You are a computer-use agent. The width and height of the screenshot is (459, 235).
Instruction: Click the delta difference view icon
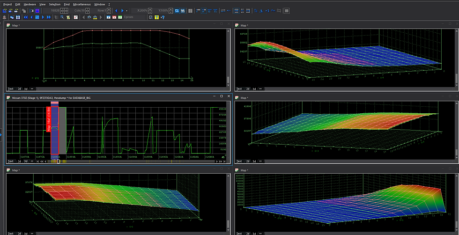coord(260,10)
